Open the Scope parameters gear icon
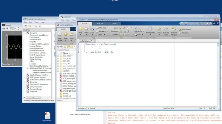222x124 pixels. [7, 29]
